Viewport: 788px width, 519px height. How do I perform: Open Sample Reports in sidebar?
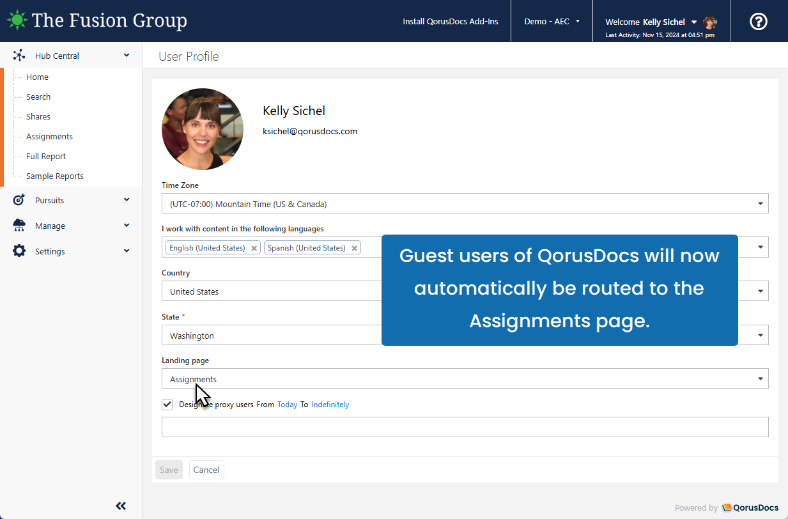(x=55, y=176)
